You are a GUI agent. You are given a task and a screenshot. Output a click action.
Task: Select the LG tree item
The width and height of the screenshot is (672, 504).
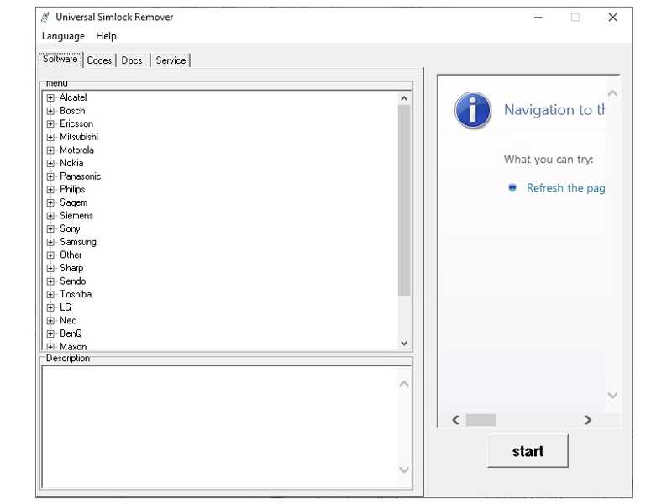66,307
